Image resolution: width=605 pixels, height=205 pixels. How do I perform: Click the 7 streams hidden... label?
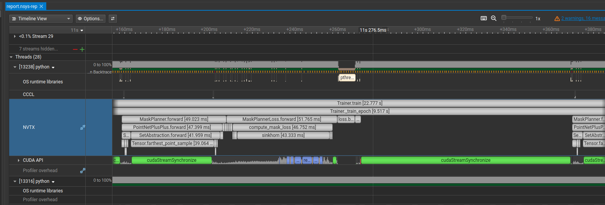39,49
